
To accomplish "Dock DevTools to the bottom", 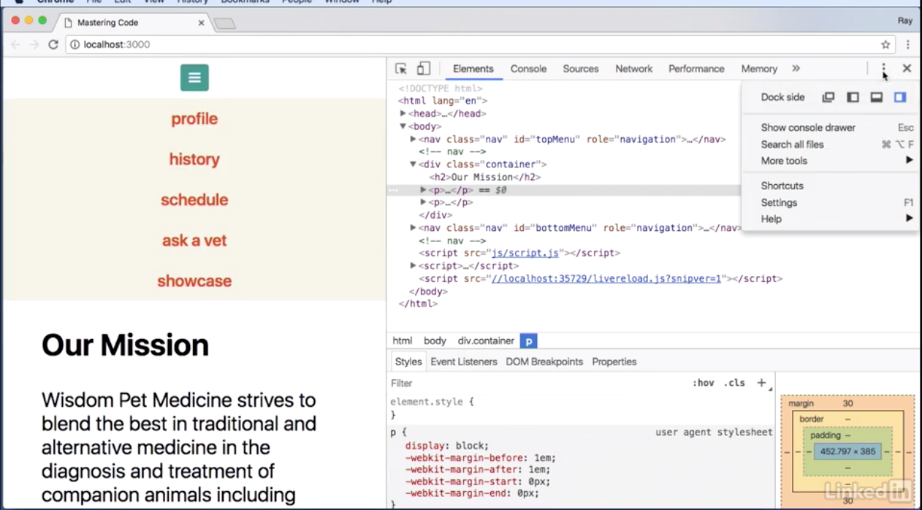I will 877,97.
